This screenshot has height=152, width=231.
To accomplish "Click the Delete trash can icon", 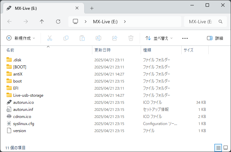I will click(x=131, y=38).
